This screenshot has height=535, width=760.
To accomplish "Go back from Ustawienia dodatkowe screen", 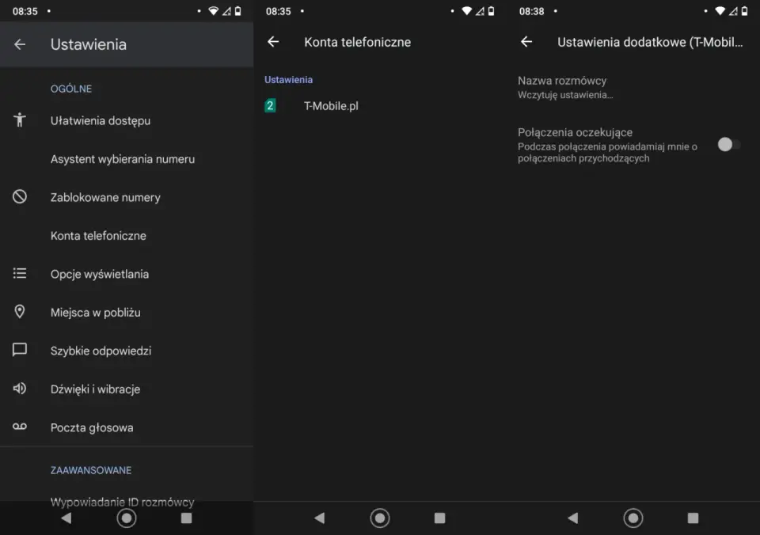I will pos(526,42).
